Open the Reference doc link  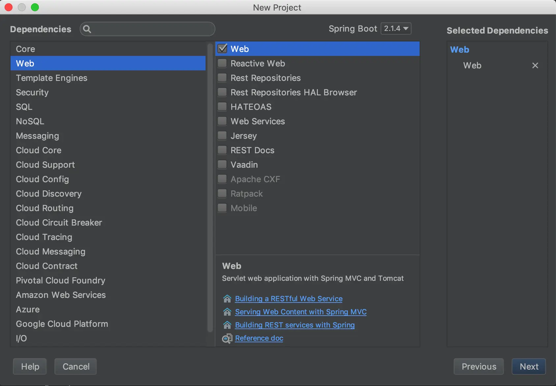click(x=259, y=338)
